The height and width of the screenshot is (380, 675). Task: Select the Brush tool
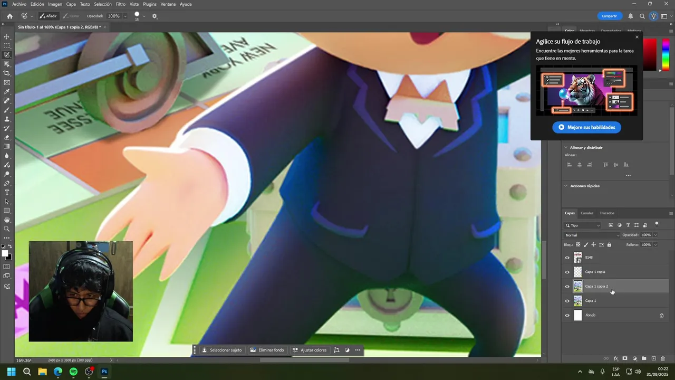coord(7,110)
